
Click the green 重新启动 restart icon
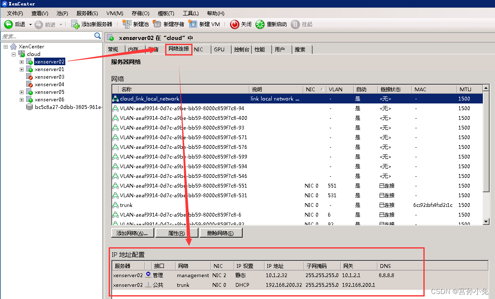[x=261, y=24]
